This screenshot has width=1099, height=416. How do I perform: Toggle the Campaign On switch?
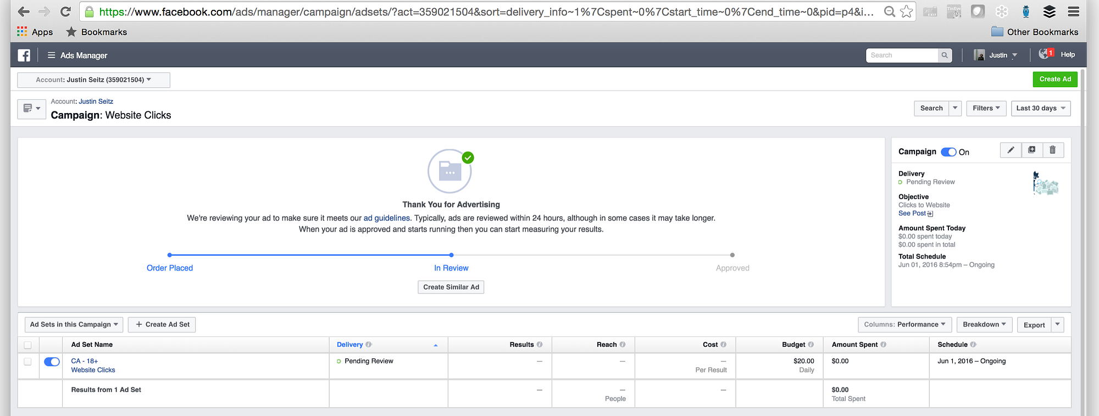click(x=948, y=152)
